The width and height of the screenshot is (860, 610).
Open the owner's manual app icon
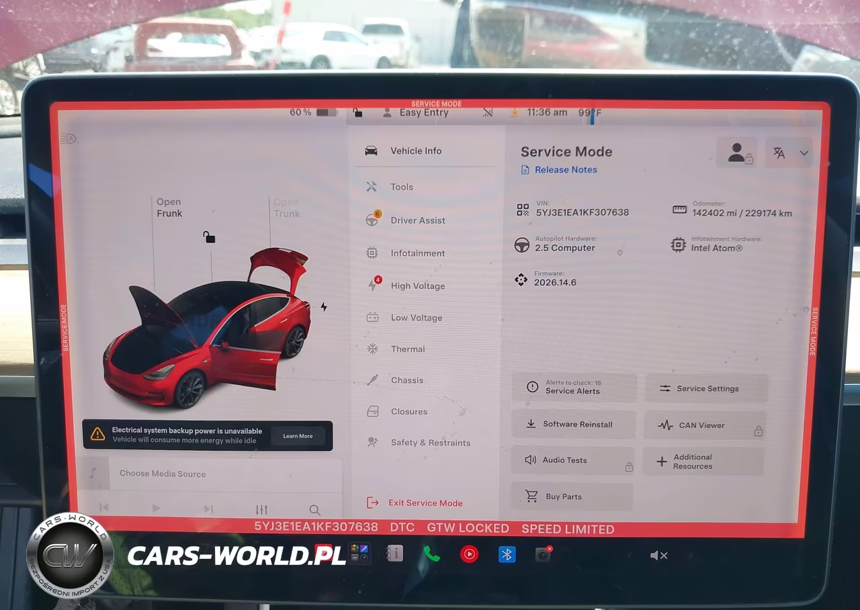coord(395,554)
